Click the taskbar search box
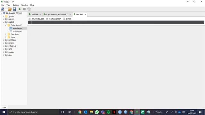 (x=33, y=112)
